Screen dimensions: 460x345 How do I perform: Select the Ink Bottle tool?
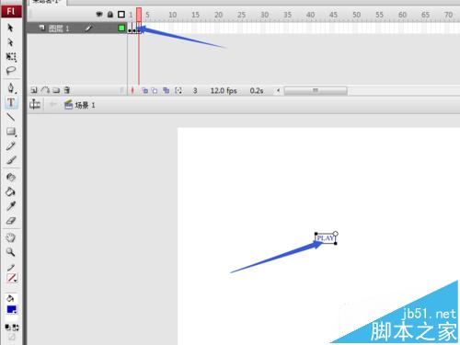11,177
